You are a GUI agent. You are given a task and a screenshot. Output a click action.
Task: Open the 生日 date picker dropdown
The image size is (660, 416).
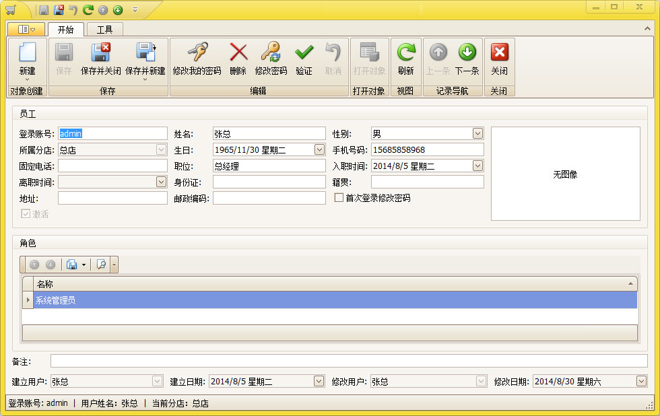pos(319,149)
